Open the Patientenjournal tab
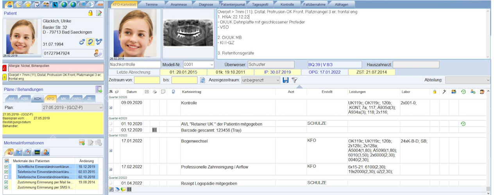The image size is (494, 195). pyautogui.click(x=233, y=4)
